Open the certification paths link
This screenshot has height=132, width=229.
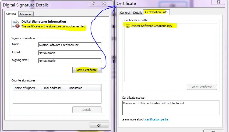click(157, 119)
